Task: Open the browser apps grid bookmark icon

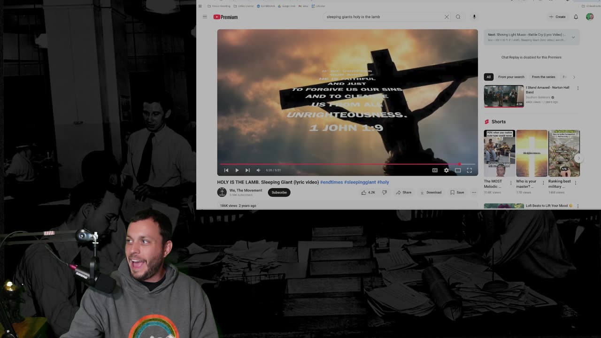Action: [200, 6]
